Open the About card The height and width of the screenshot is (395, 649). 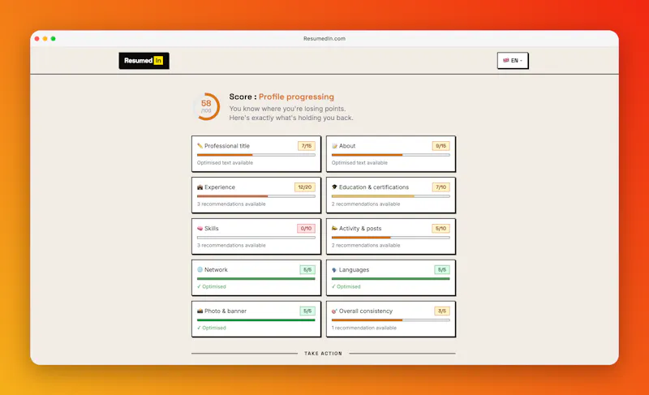coord(391,153)
